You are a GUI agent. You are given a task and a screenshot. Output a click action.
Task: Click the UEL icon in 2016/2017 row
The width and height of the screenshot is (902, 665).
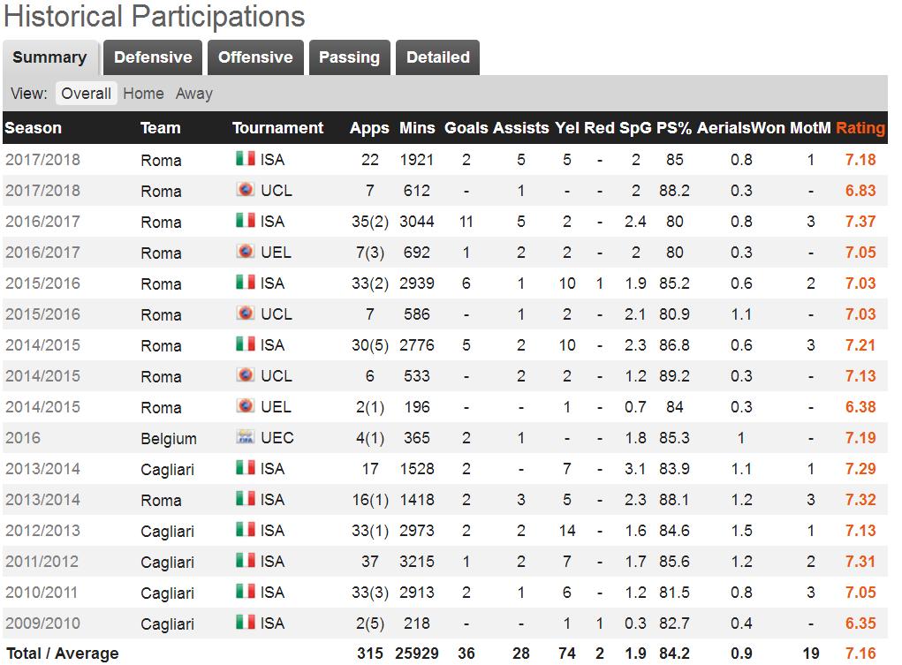[245, 252]
